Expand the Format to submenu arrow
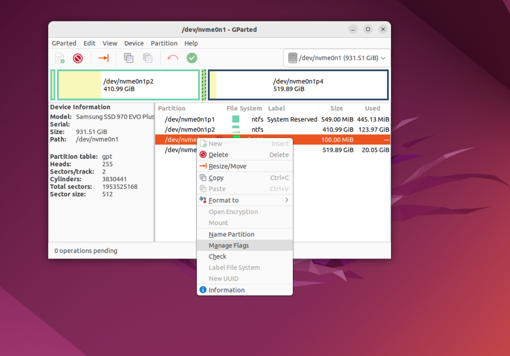 point(287,200)
